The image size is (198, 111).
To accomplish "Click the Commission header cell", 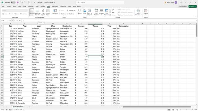I will [123, 26].
